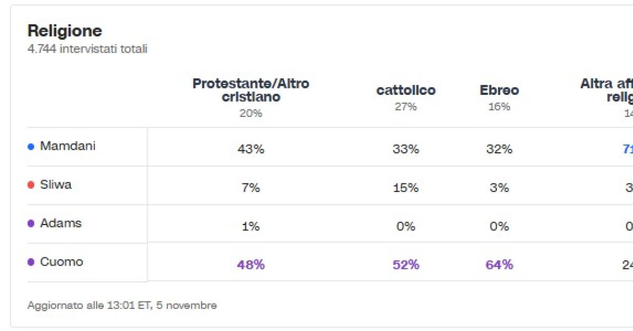Image resolution: width=633 pixels, height=331 pixels.
Task: Select the Adams candidate row label
Action: (x=61, y=223)
